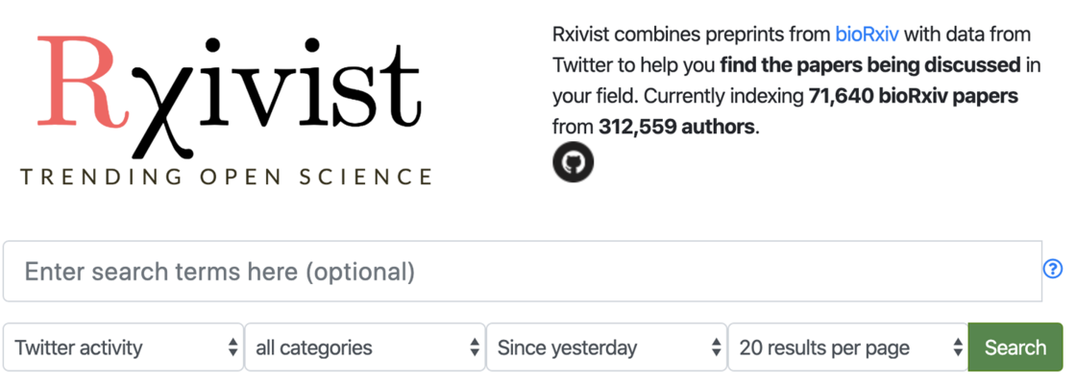The height and width of the screenshot is (383, 1076).
Task: Change the 20 results per page selector
Action: 848,347
